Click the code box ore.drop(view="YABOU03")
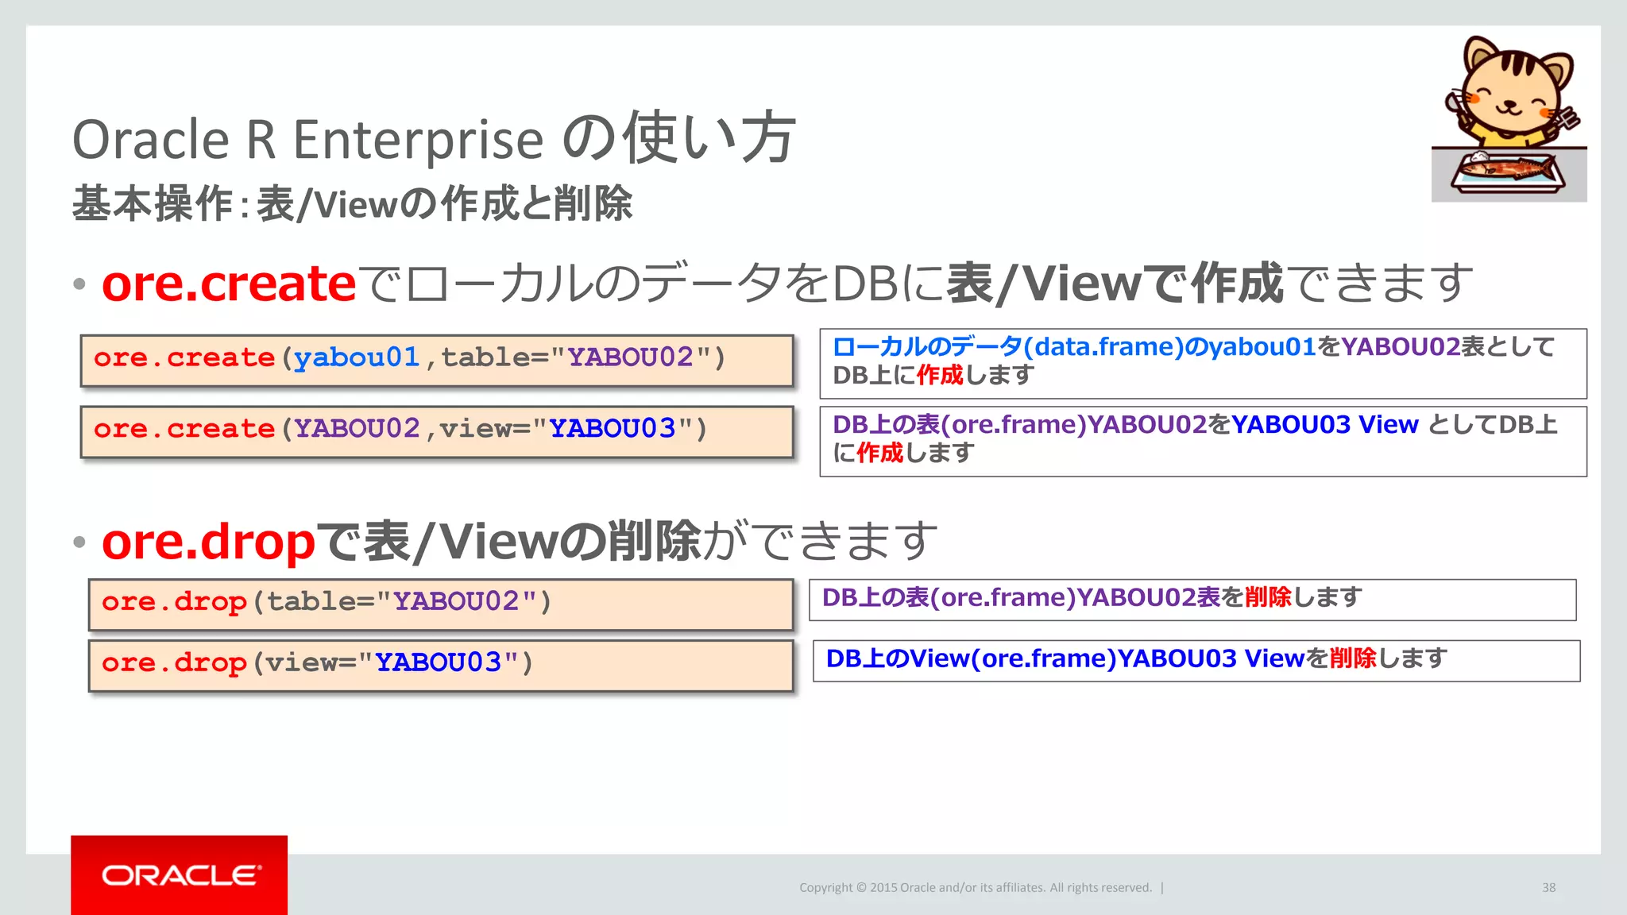1627x915 pixels. point(441,666)
